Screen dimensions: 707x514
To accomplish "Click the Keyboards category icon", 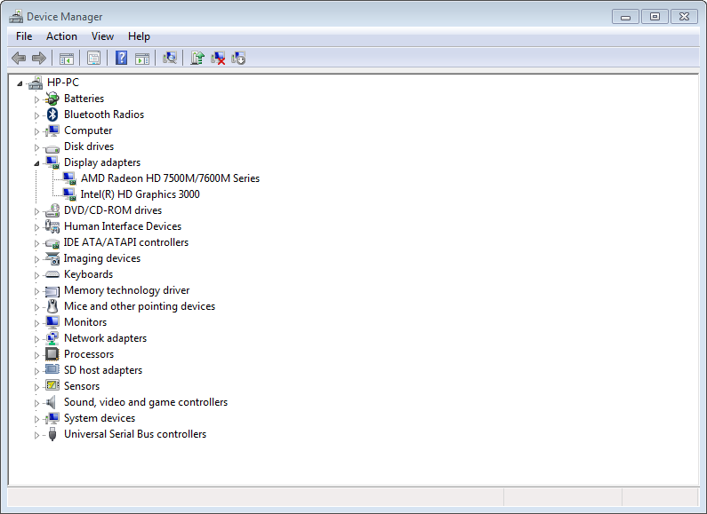I will tap(52, 274).
